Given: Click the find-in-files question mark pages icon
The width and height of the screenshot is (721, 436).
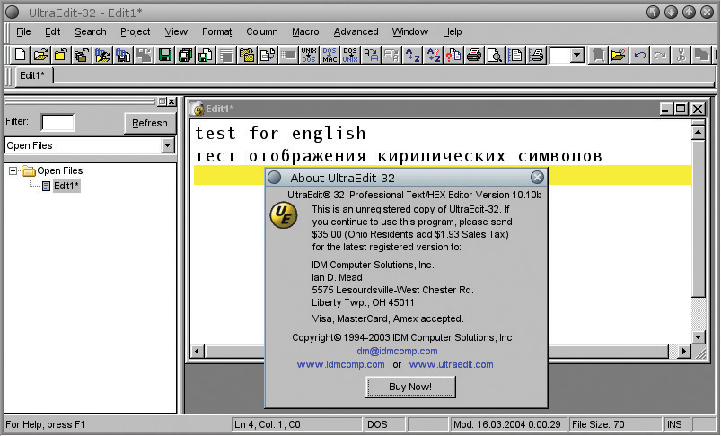Looking at the screenshot, I should 453,56.
